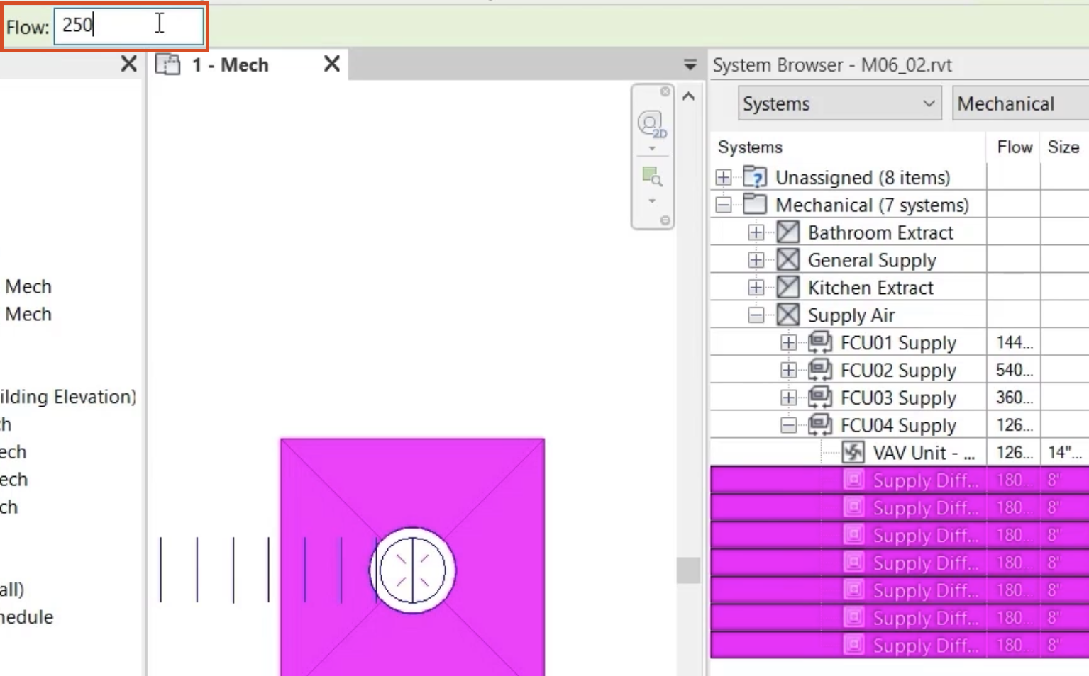This screenshot has height=676, width=1089.
Task: Open navigation bar customize options button
Action: 665,220
